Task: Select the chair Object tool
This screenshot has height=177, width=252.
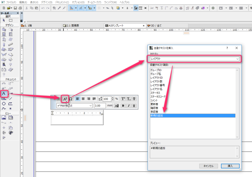Action: (4, 65)
